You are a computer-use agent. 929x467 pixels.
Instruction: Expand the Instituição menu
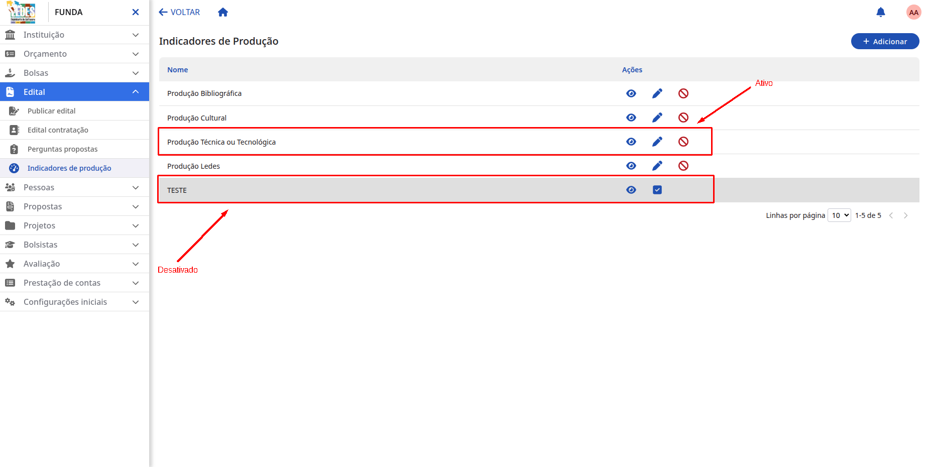[x=74, y=35]
